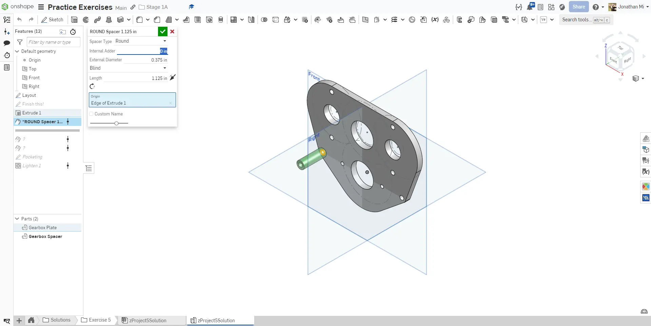Pick the Loft tool icon

109,20
